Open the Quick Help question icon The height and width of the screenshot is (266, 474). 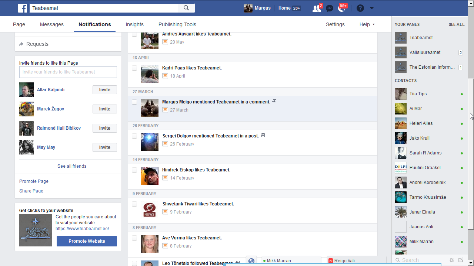[x=360, y=8]
